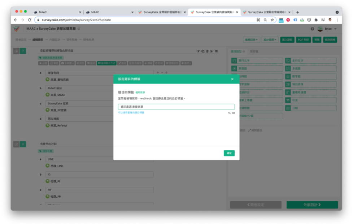Click the option input LINE in question 8
353x224 pixels.
100,159
